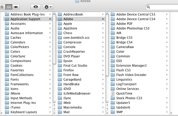
Task: Switch Finder to Cover Flow view
Action: (16, 7)
